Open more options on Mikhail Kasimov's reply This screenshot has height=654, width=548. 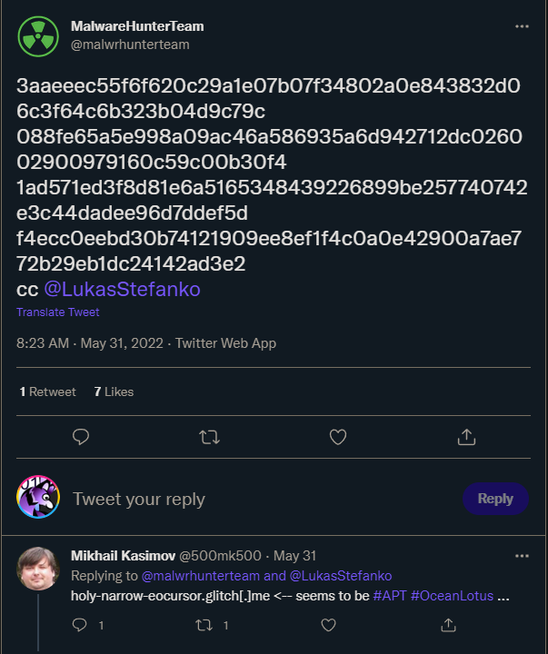[522, 556]
